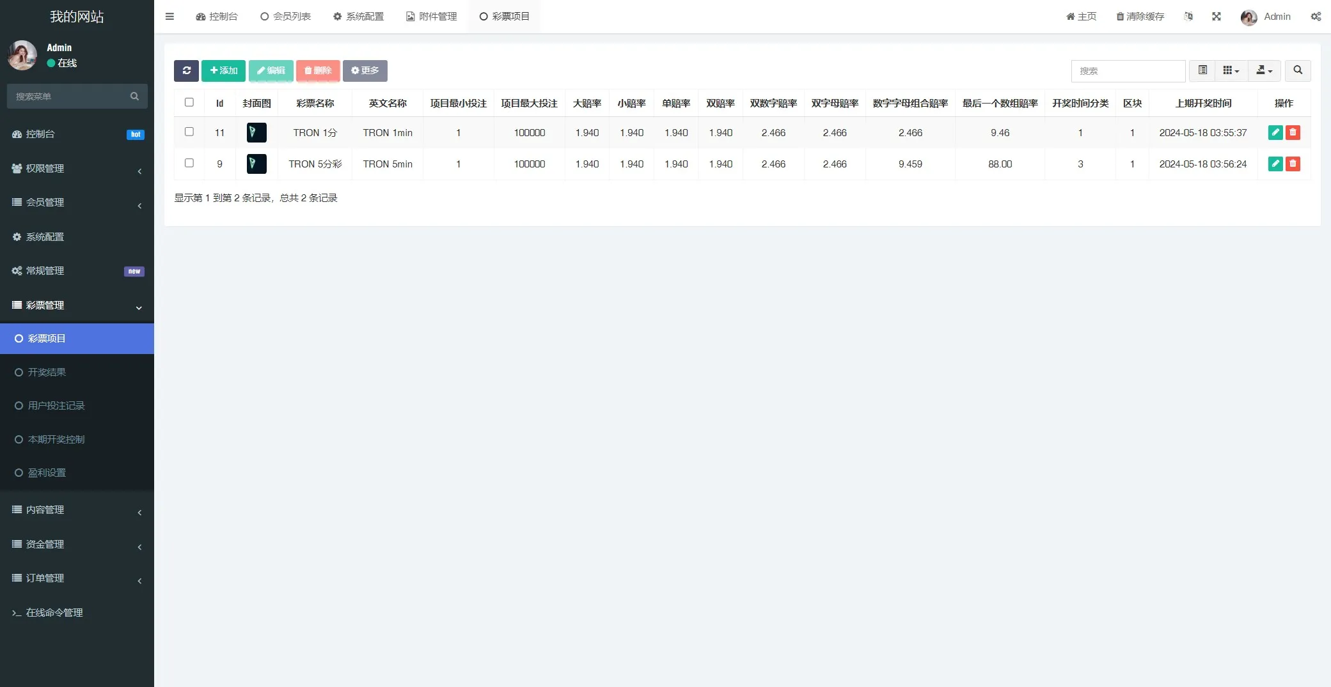Open the settings gears icon at top right
Viewport: 1331px width, 687px height.
[1316, 17]
